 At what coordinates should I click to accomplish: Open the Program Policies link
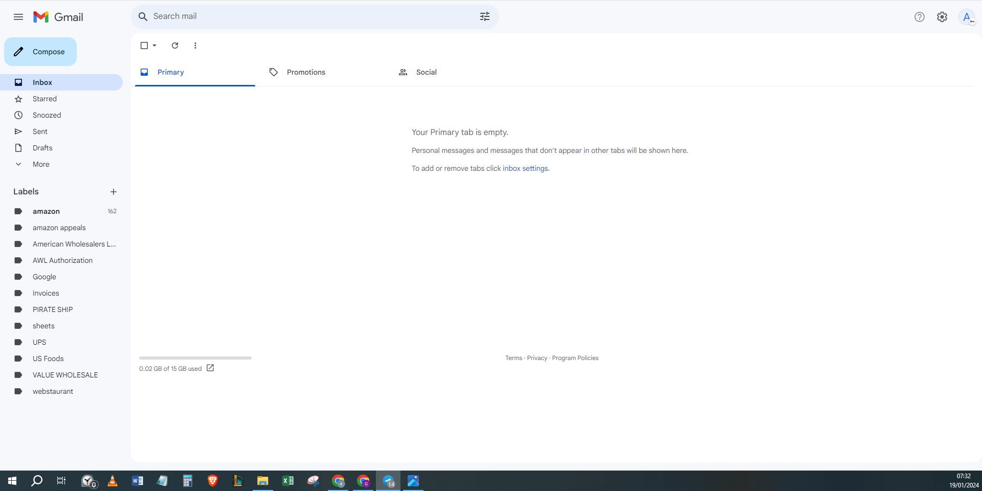pos(575,358)
